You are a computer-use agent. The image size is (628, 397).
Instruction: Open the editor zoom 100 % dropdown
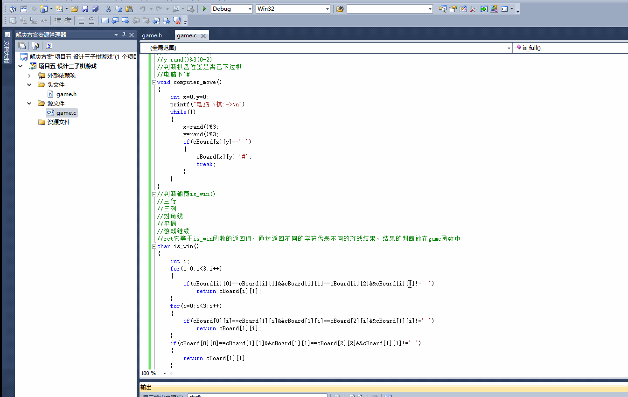tap(164, 373)
